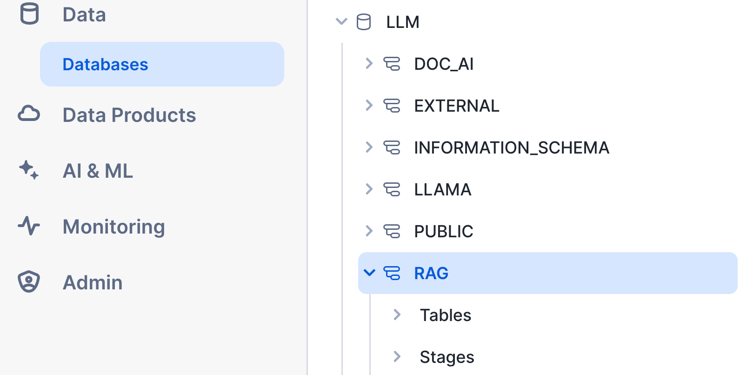Click the Data cylinder icon in sidebar

29,13
